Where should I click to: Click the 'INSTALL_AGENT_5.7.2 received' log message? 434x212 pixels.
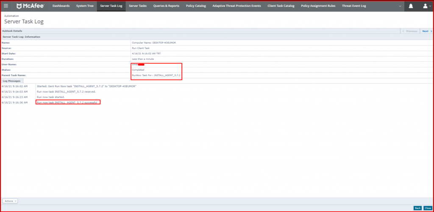coord(67,91)
